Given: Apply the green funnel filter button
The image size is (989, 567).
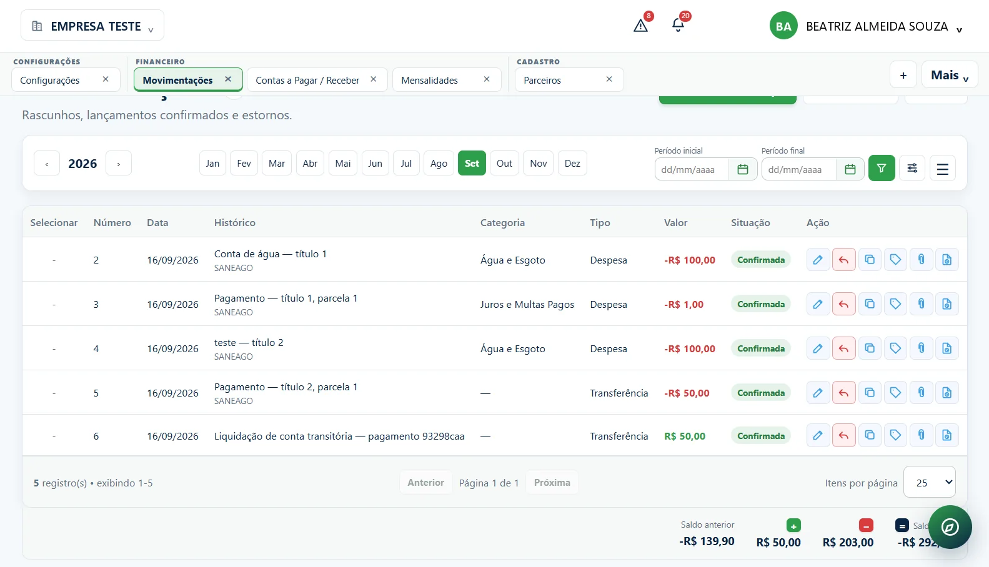Looking at the screenshot, I should pos(882,168).
